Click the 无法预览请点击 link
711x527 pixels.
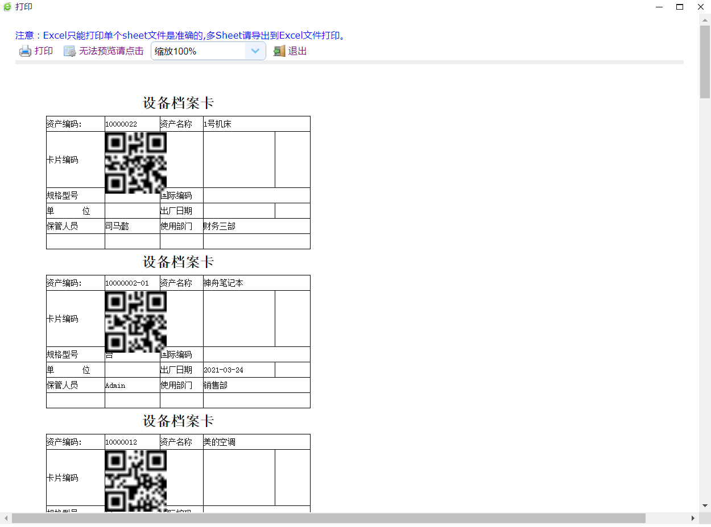(x=111, y=51)
